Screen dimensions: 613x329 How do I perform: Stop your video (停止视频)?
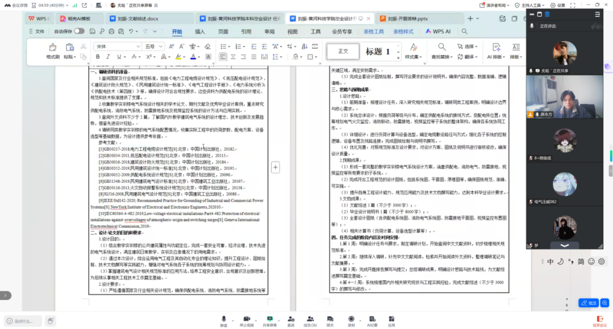[246, 319]
